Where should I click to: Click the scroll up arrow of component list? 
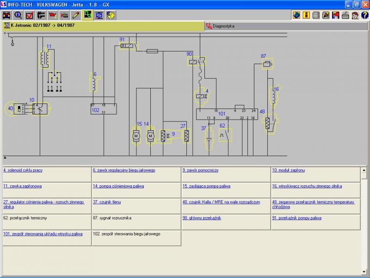(x=364, y=170)
